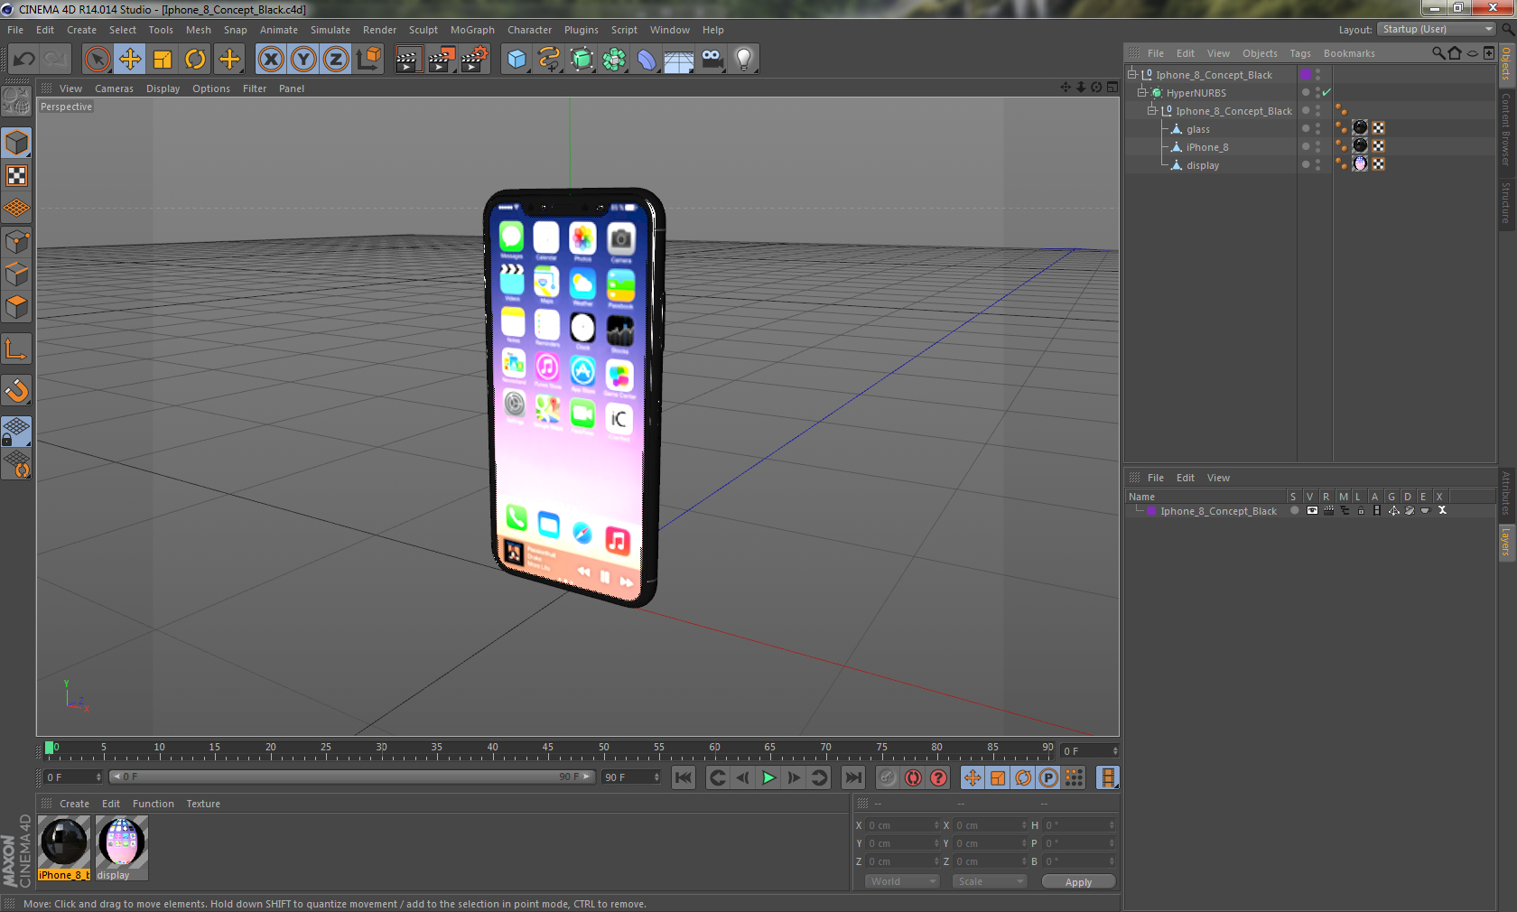The width and height of the screenshot is (1517, 912).
Task: Open the spline tools icon
Action: click(x=549, y=60)
